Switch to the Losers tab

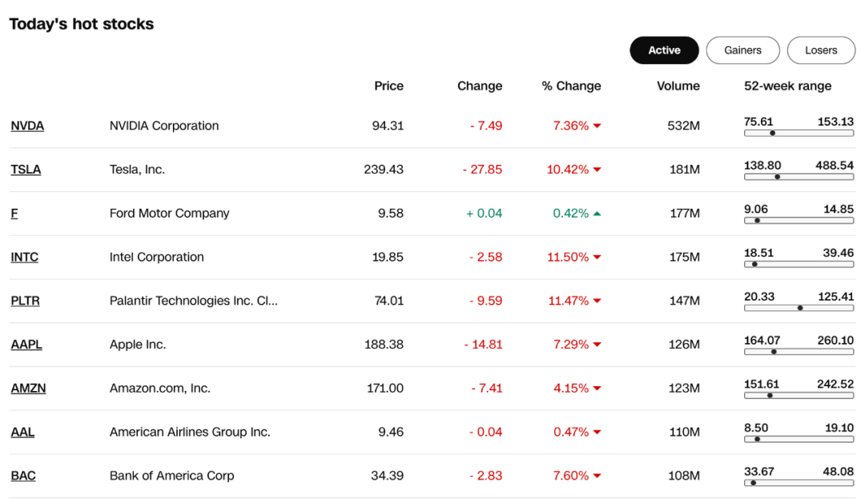coord(821,50)
